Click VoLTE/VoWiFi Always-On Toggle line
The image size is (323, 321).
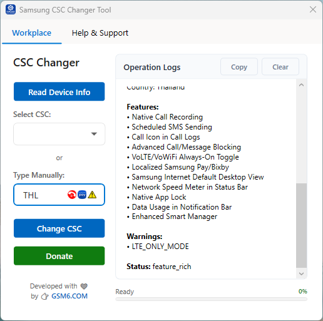[183, 157]
